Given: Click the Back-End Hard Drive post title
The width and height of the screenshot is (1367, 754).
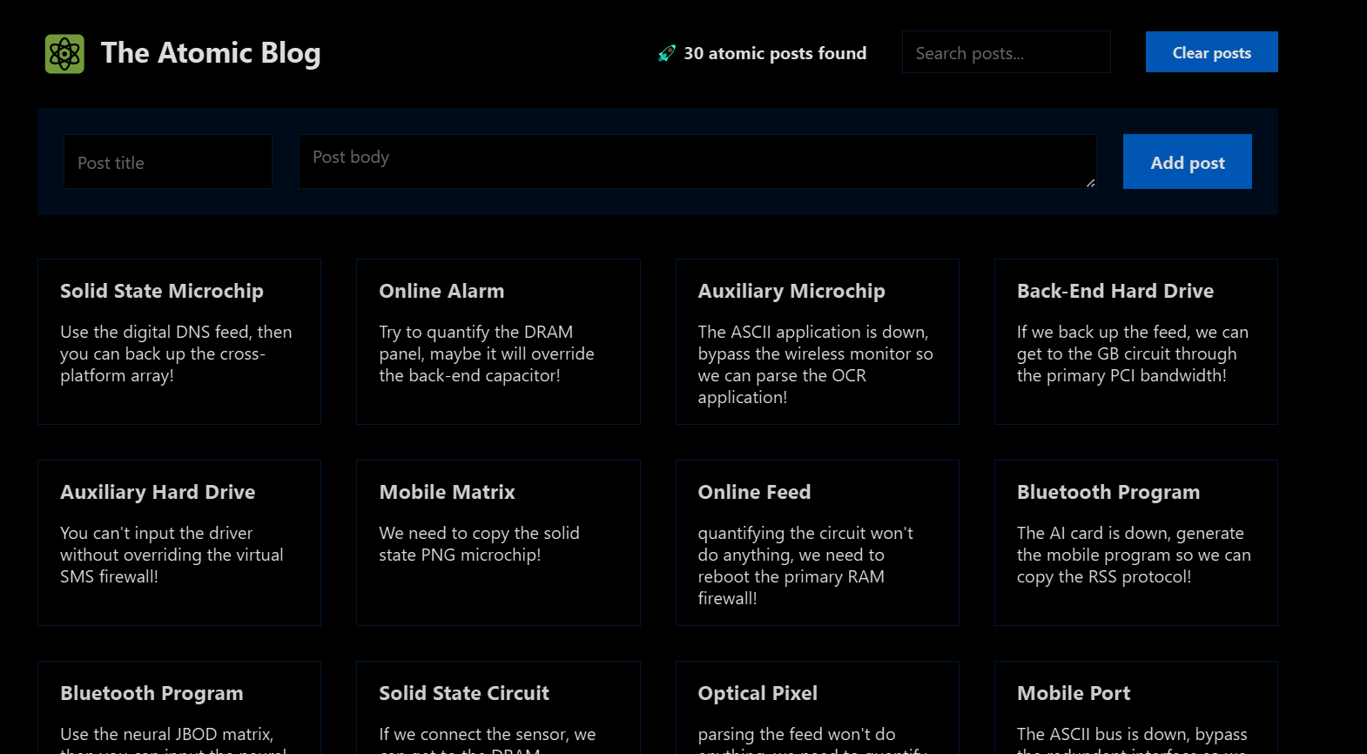Looking at the screenshot, I should coord(1115,291).
